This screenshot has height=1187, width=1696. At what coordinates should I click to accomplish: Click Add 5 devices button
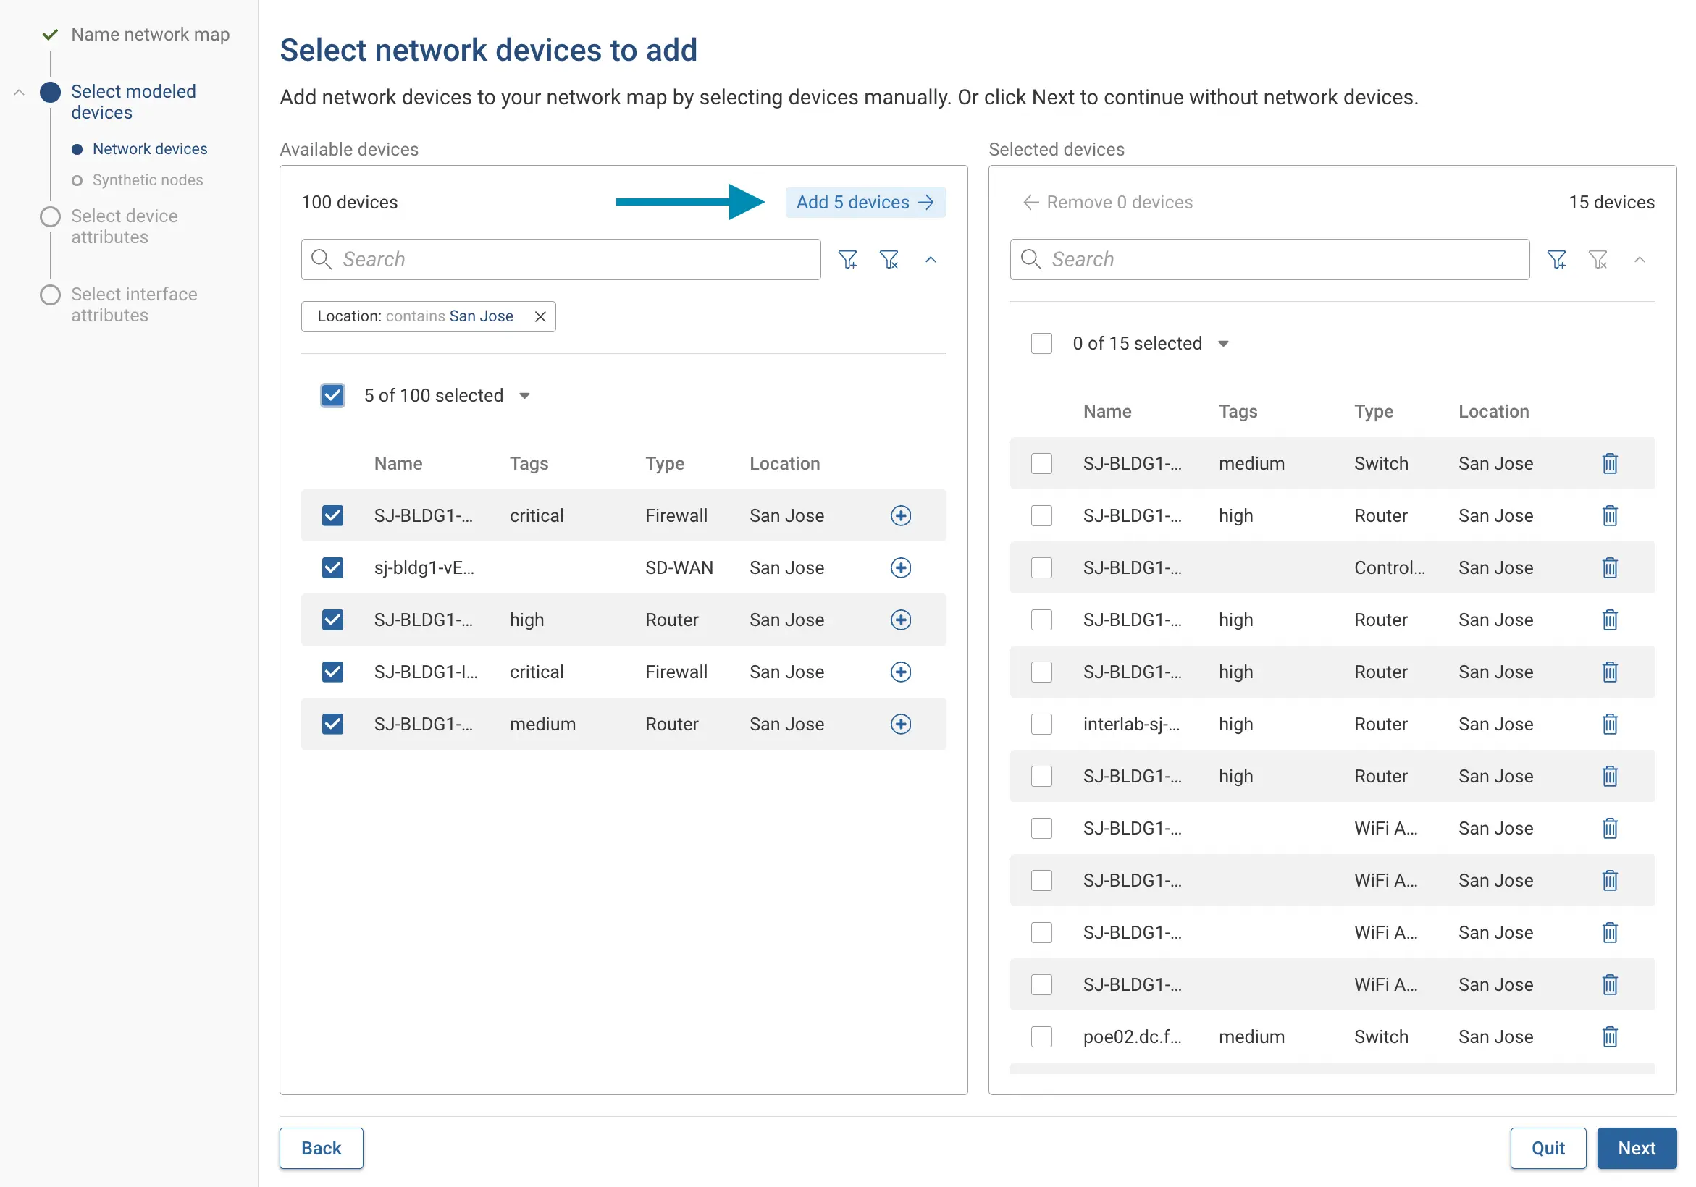[x=865, y=202]
